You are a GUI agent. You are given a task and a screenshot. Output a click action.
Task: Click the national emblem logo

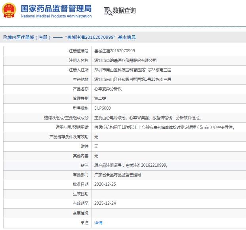(x=9, y=10)
